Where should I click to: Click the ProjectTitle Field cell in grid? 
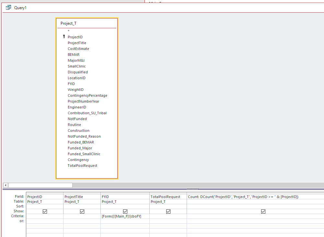[82, 197]
